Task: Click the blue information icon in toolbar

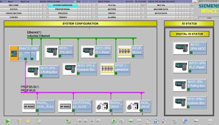Action: click(x=185, y=121)
